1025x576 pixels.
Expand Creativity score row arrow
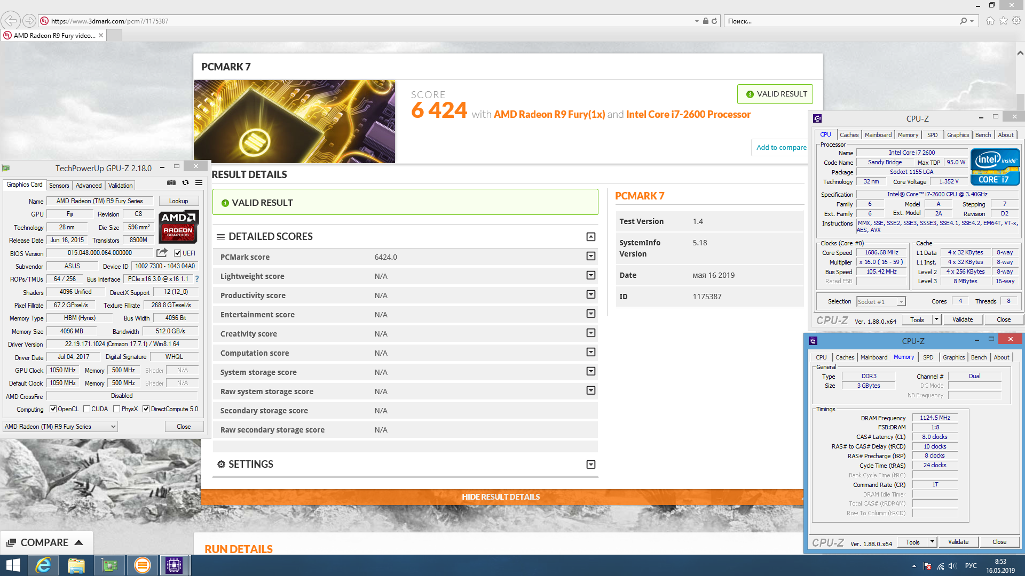590,333
